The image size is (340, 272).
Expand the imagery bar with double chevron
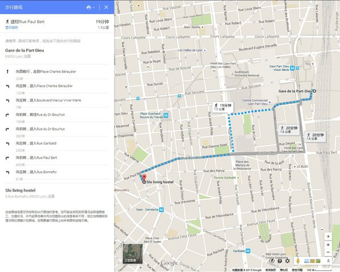click(328, 261)
